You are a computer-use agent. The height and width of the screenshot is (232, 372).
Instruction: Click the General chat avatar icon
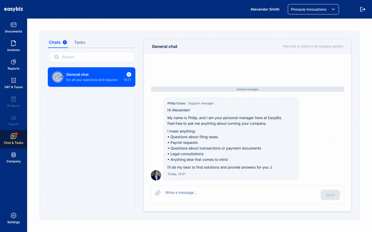(57, 77)
